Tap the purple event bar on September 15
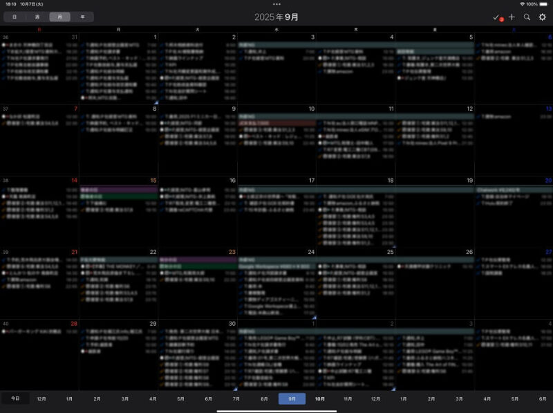553x413 pixels. (118, 189)
